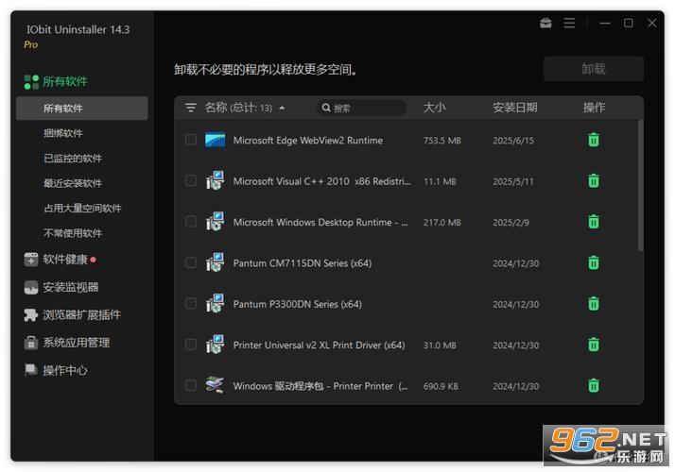Tick checkbox for Microsoft Visual C++ 2010
The width and height of the screenshot is (675, 472).
click(x=191, y=180)
